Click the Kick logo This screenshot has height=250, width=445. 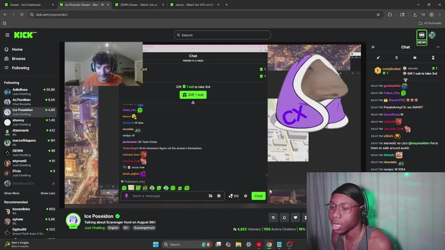coord(25,35)
